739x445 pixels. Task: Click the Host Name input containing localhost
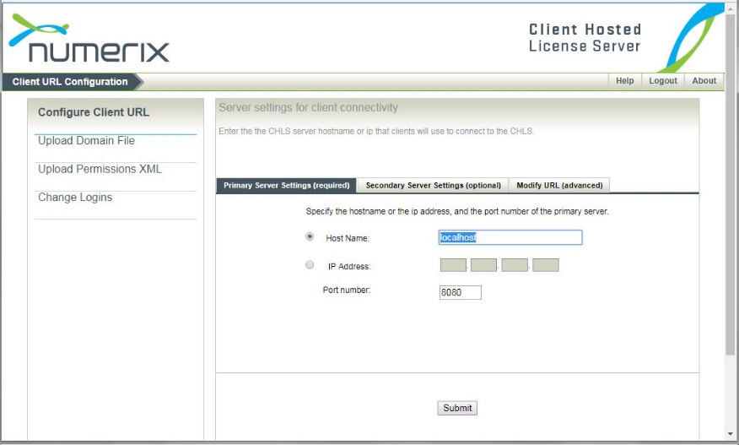click(x=510, y=237)
